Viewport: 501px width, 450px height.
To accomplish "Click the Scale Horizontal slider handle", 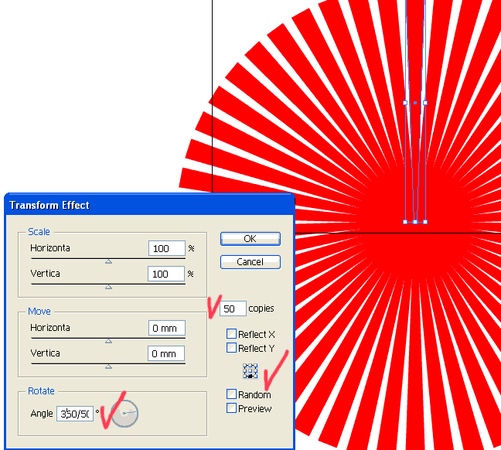I will pos(109,261).
